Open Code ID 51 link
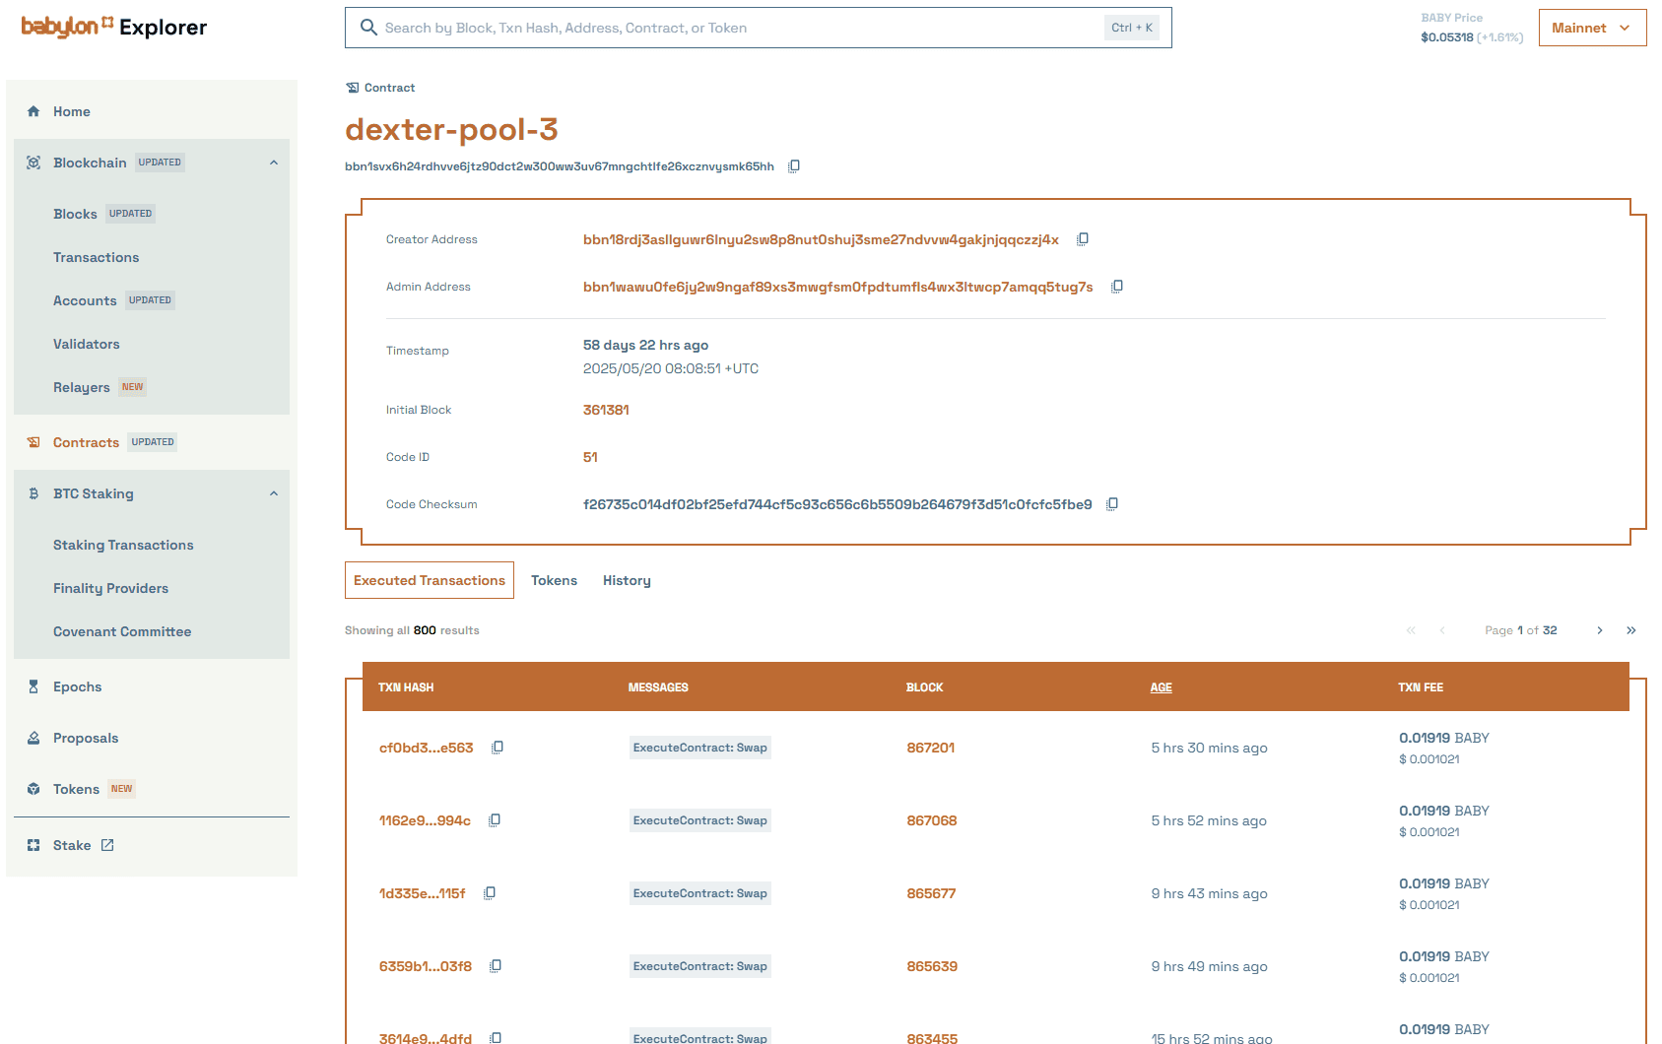Viewport: 1662px width, 1044px height. click(590, 457)
